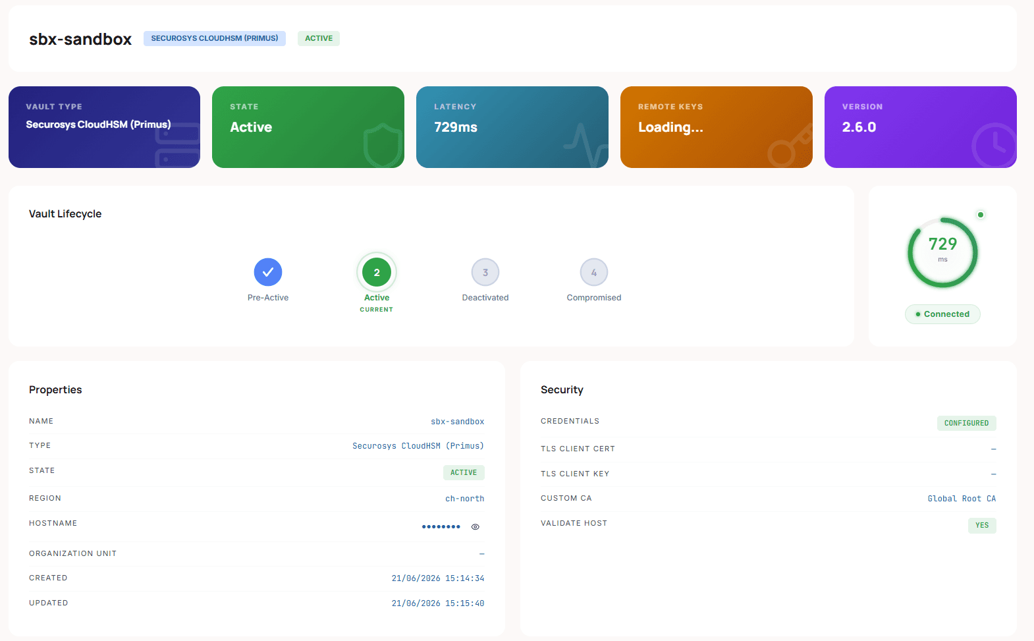Click the green status dot above the latency gauge
Screen dimensions: 1034x641
click(x=981, y=215)
